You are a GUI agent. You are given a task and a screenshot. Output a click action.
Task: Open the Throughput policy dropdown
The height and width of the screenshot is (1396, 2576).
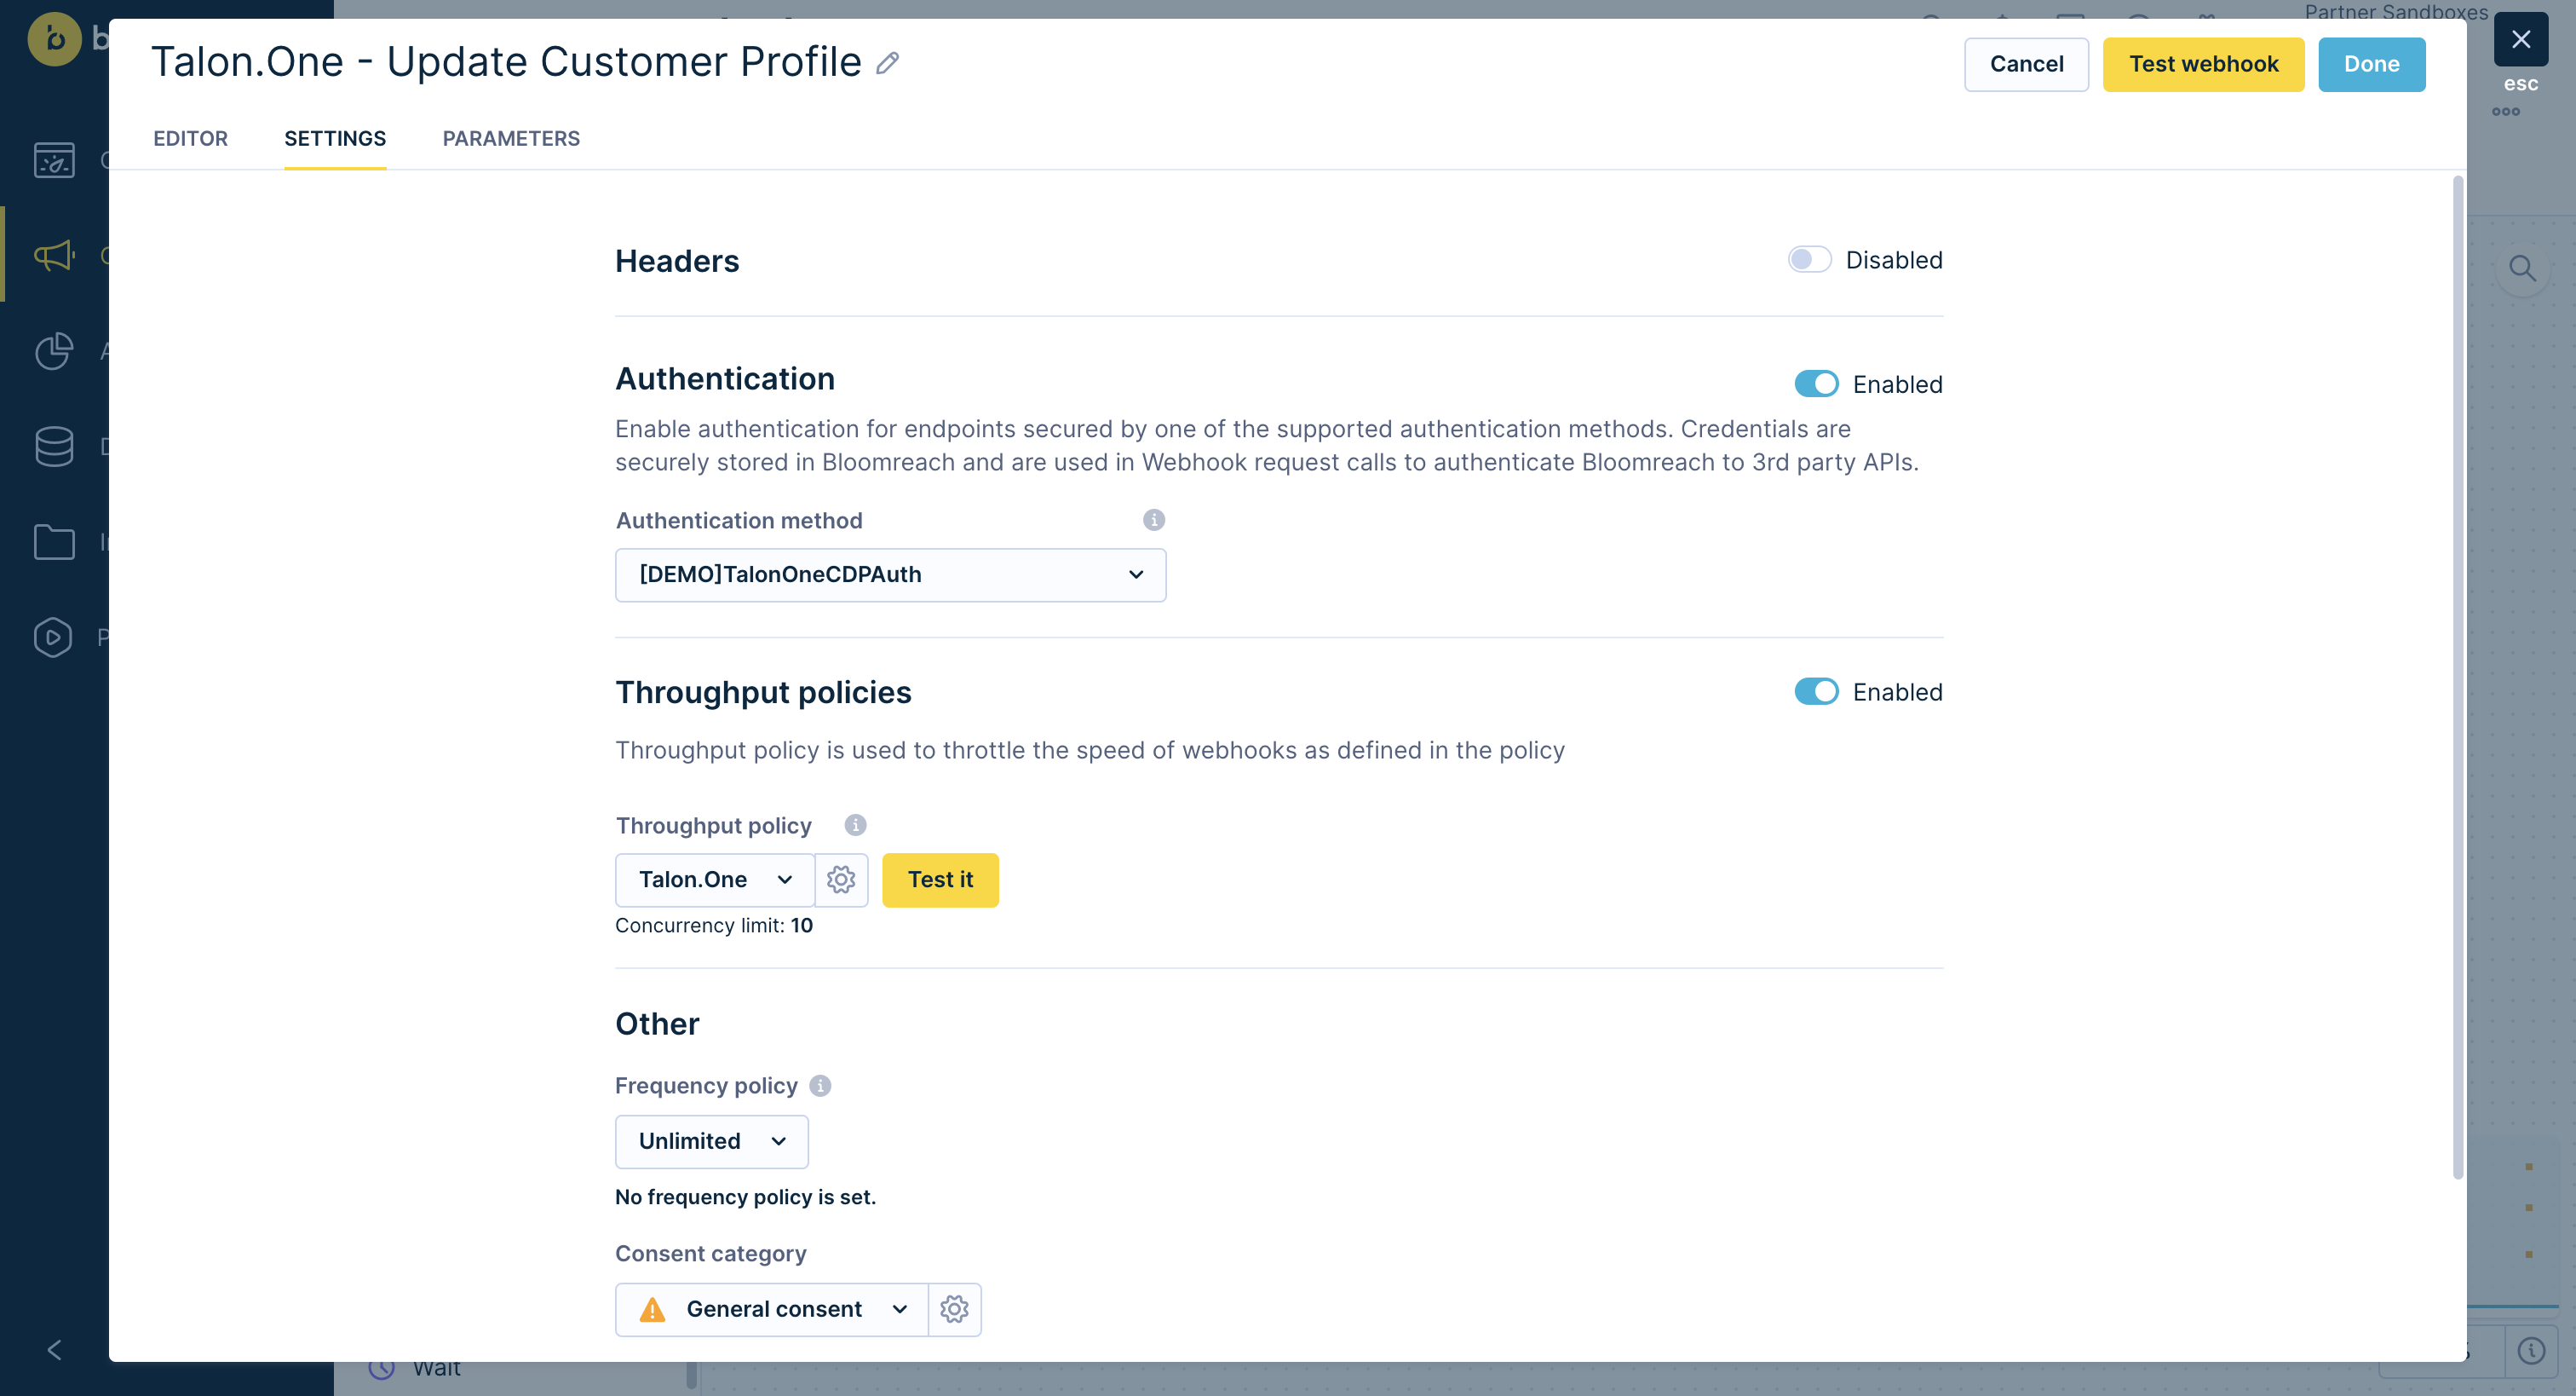click(x=711, y=879)
